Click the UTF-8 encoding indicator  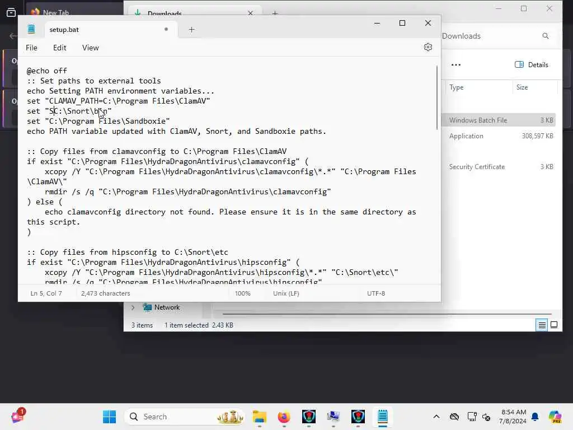click(376, 293)
